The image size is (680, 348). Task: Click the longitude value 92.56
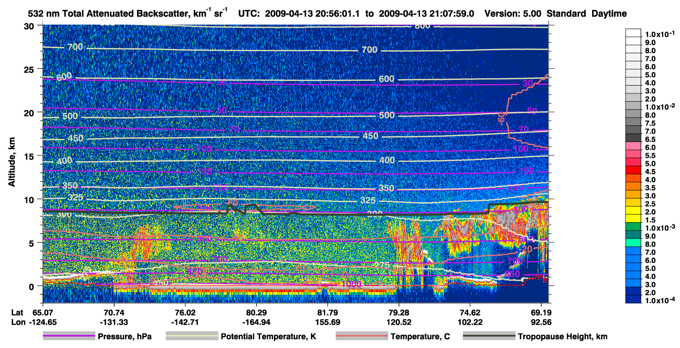click(541, 322)
